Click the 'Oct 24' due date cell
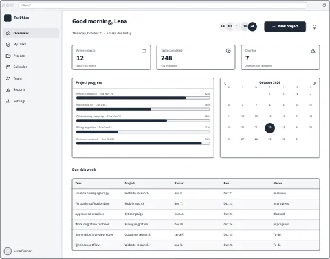 228,224
